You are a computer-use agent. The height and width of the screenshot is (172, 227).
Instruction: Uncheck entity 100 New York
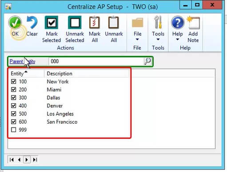[14, 82]
